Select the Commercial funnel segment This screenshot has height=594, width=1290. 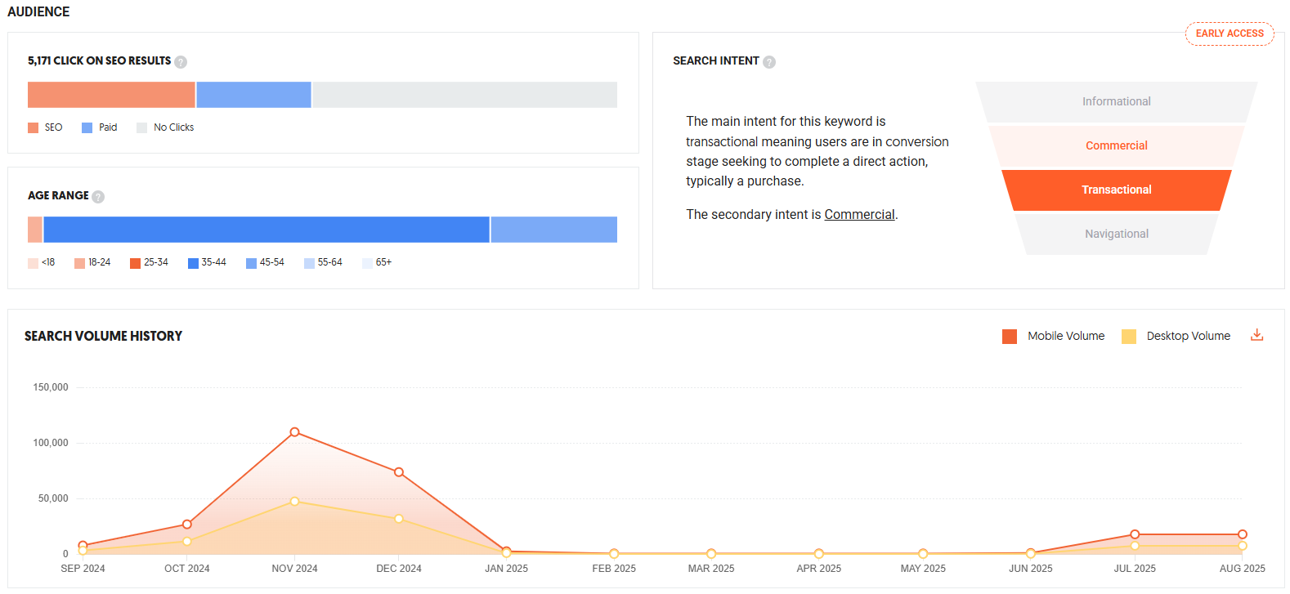coord(1116,145)
